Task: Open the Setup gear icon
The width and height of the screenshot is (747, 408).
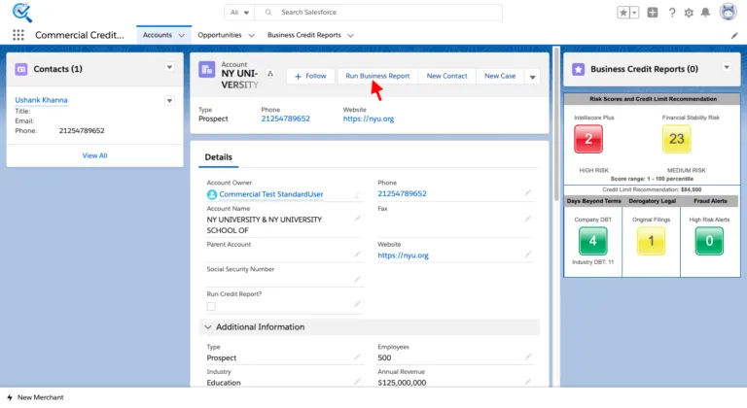Action: [689, 13]
